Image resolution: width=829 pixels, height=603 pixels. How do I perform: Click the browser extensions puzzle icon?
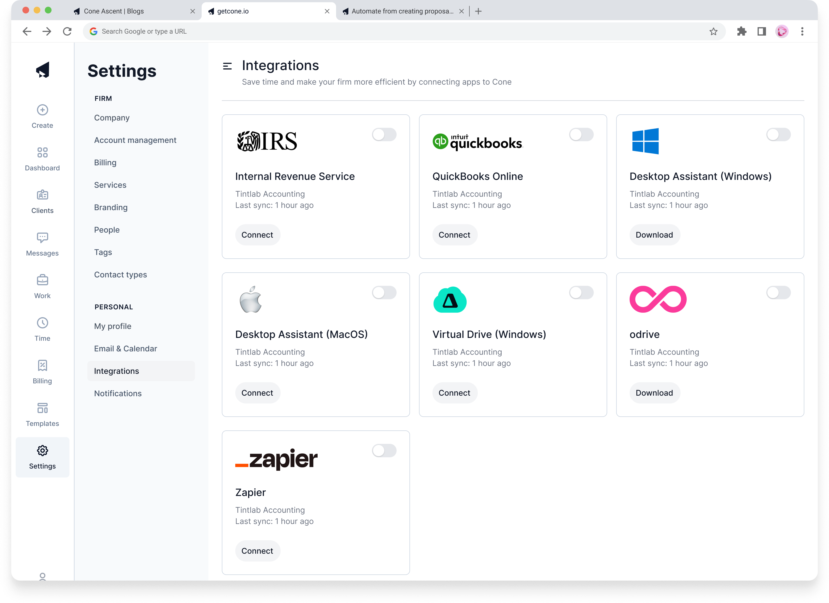[x=741, y=31]
